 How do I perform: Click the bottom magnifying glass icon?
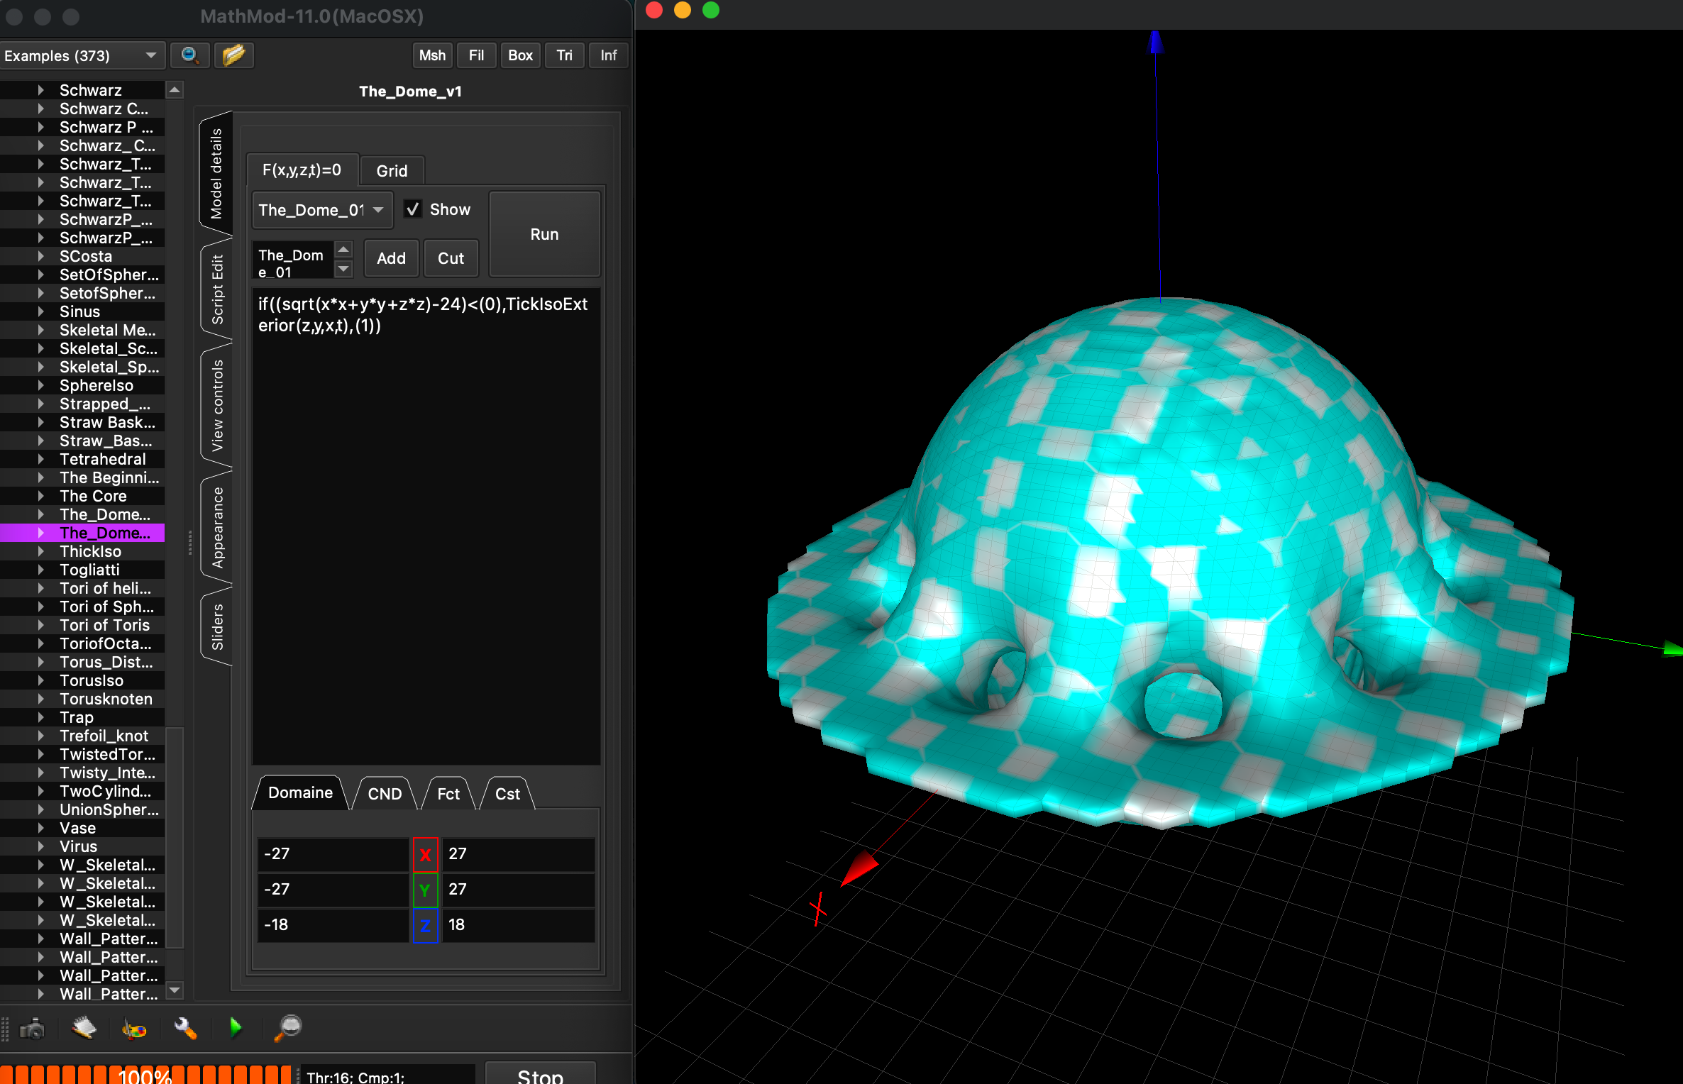coord(289,1028)
